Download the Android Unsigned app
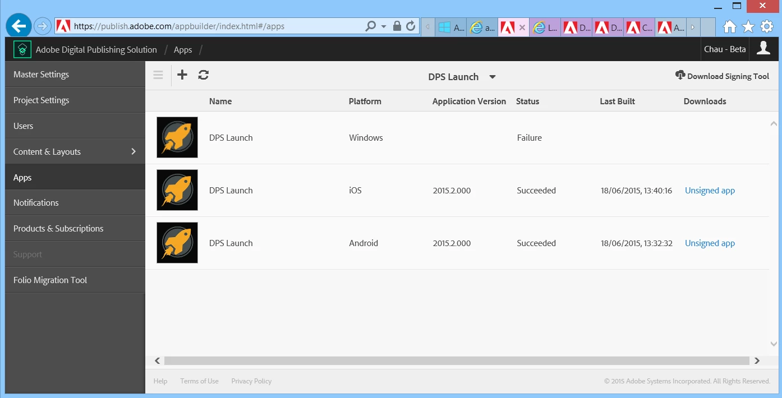This screenshot has height=398, width=782. [710, 243]
